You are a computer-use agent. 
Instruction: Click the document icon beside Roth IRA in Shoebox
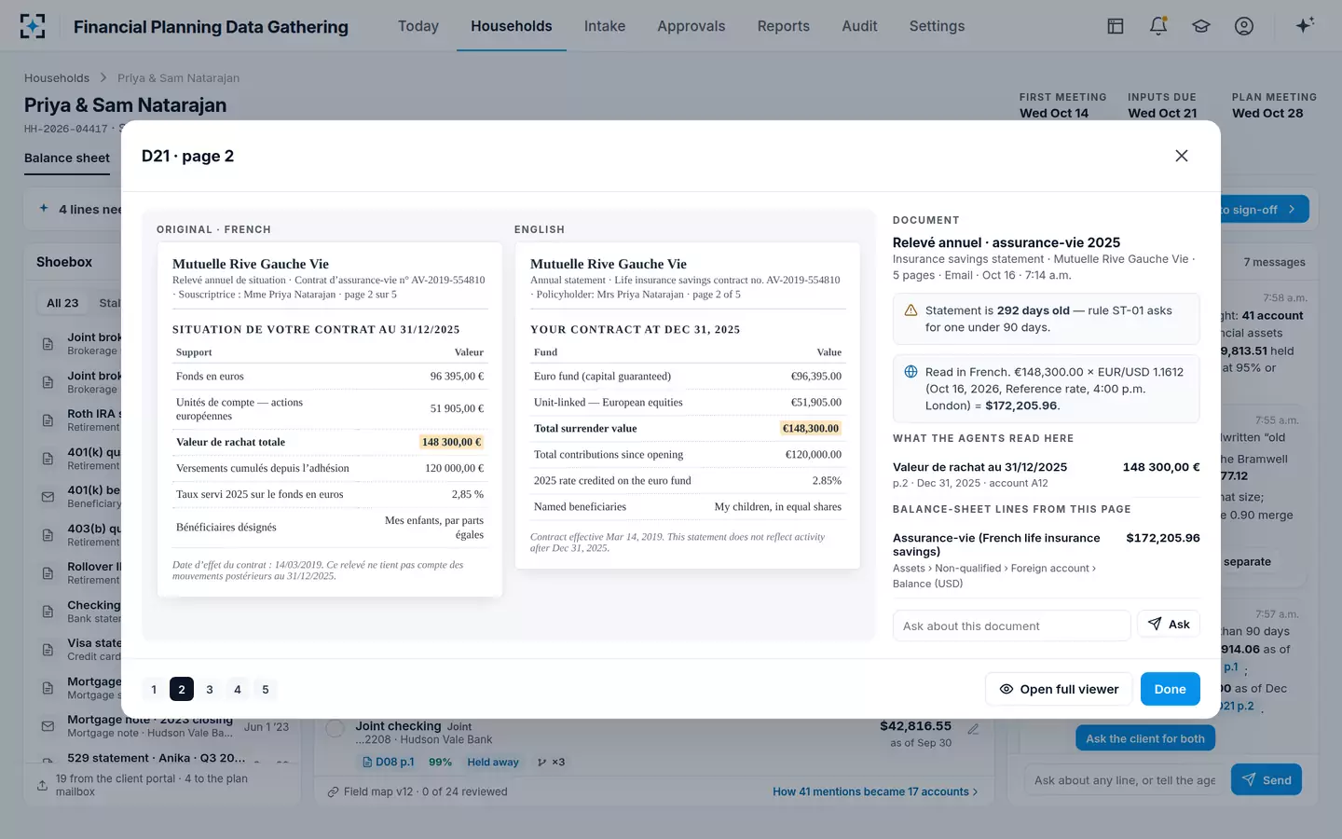(48, 420)
